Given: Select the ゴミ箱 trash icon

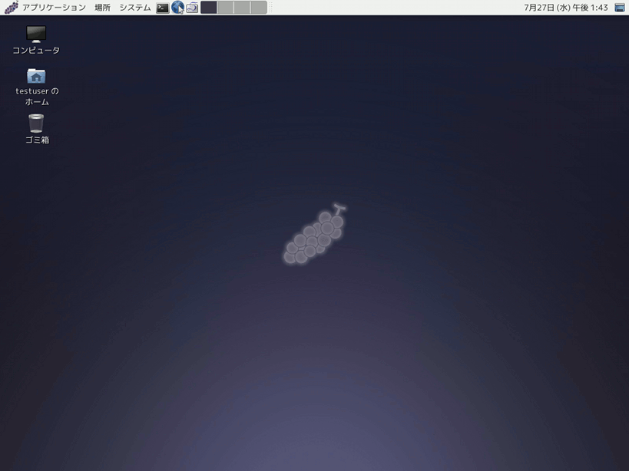Looking at the screenshot, I should click(37, 129).
